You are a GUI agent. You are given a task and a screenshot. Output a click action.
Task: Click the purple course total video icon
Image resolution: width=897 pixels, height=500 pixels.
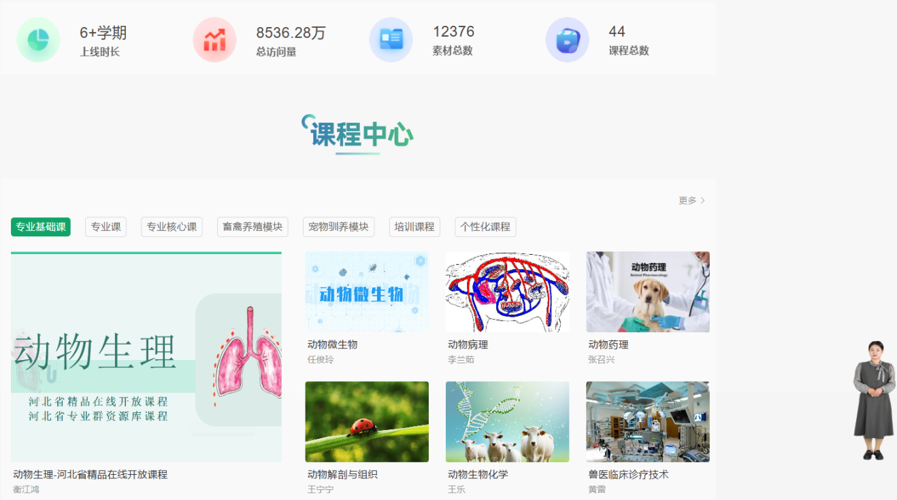[x=567, y=40]
